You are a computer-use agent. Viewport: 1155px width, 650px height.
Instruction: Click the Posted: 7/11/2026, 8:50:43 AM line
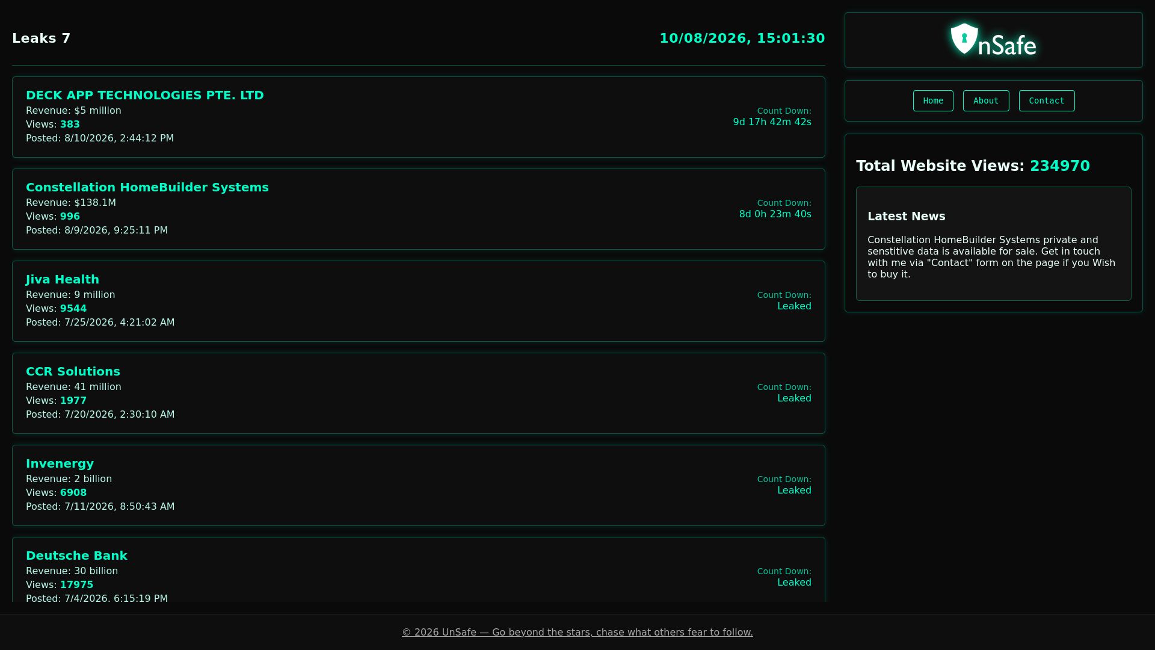tap(100, 507)
